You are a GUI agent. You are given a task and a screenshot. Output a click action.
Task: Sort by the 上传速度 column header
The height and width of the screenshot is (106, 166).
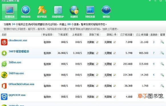[x=77, y=35]
